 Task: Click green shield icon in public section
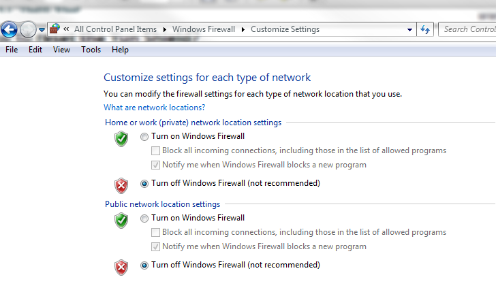pyautogui.click(x=121, y=221)
